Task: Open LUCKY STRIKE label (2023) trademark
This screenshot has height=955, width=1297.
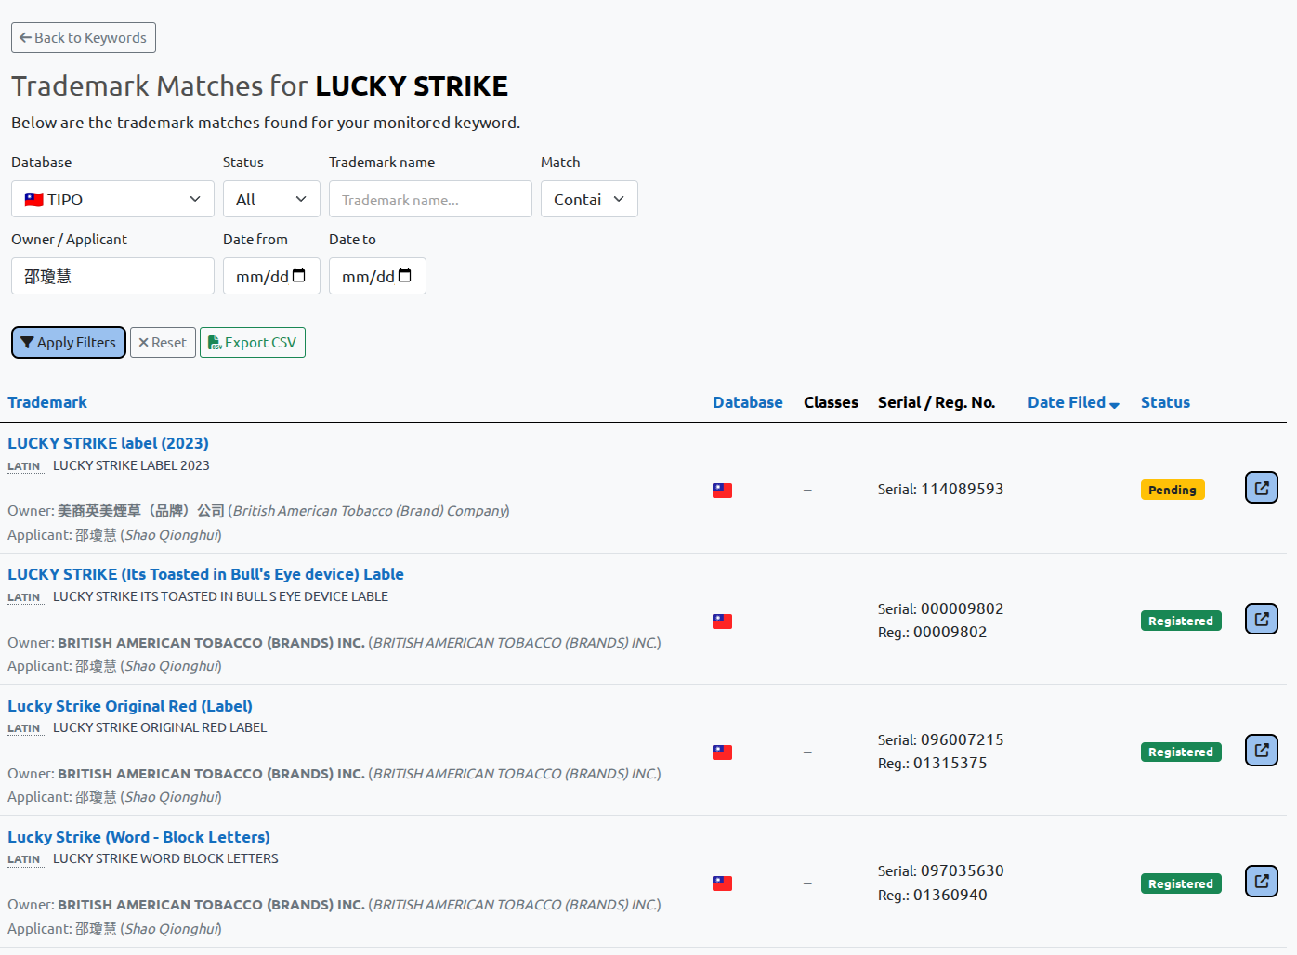Action: 108,443
